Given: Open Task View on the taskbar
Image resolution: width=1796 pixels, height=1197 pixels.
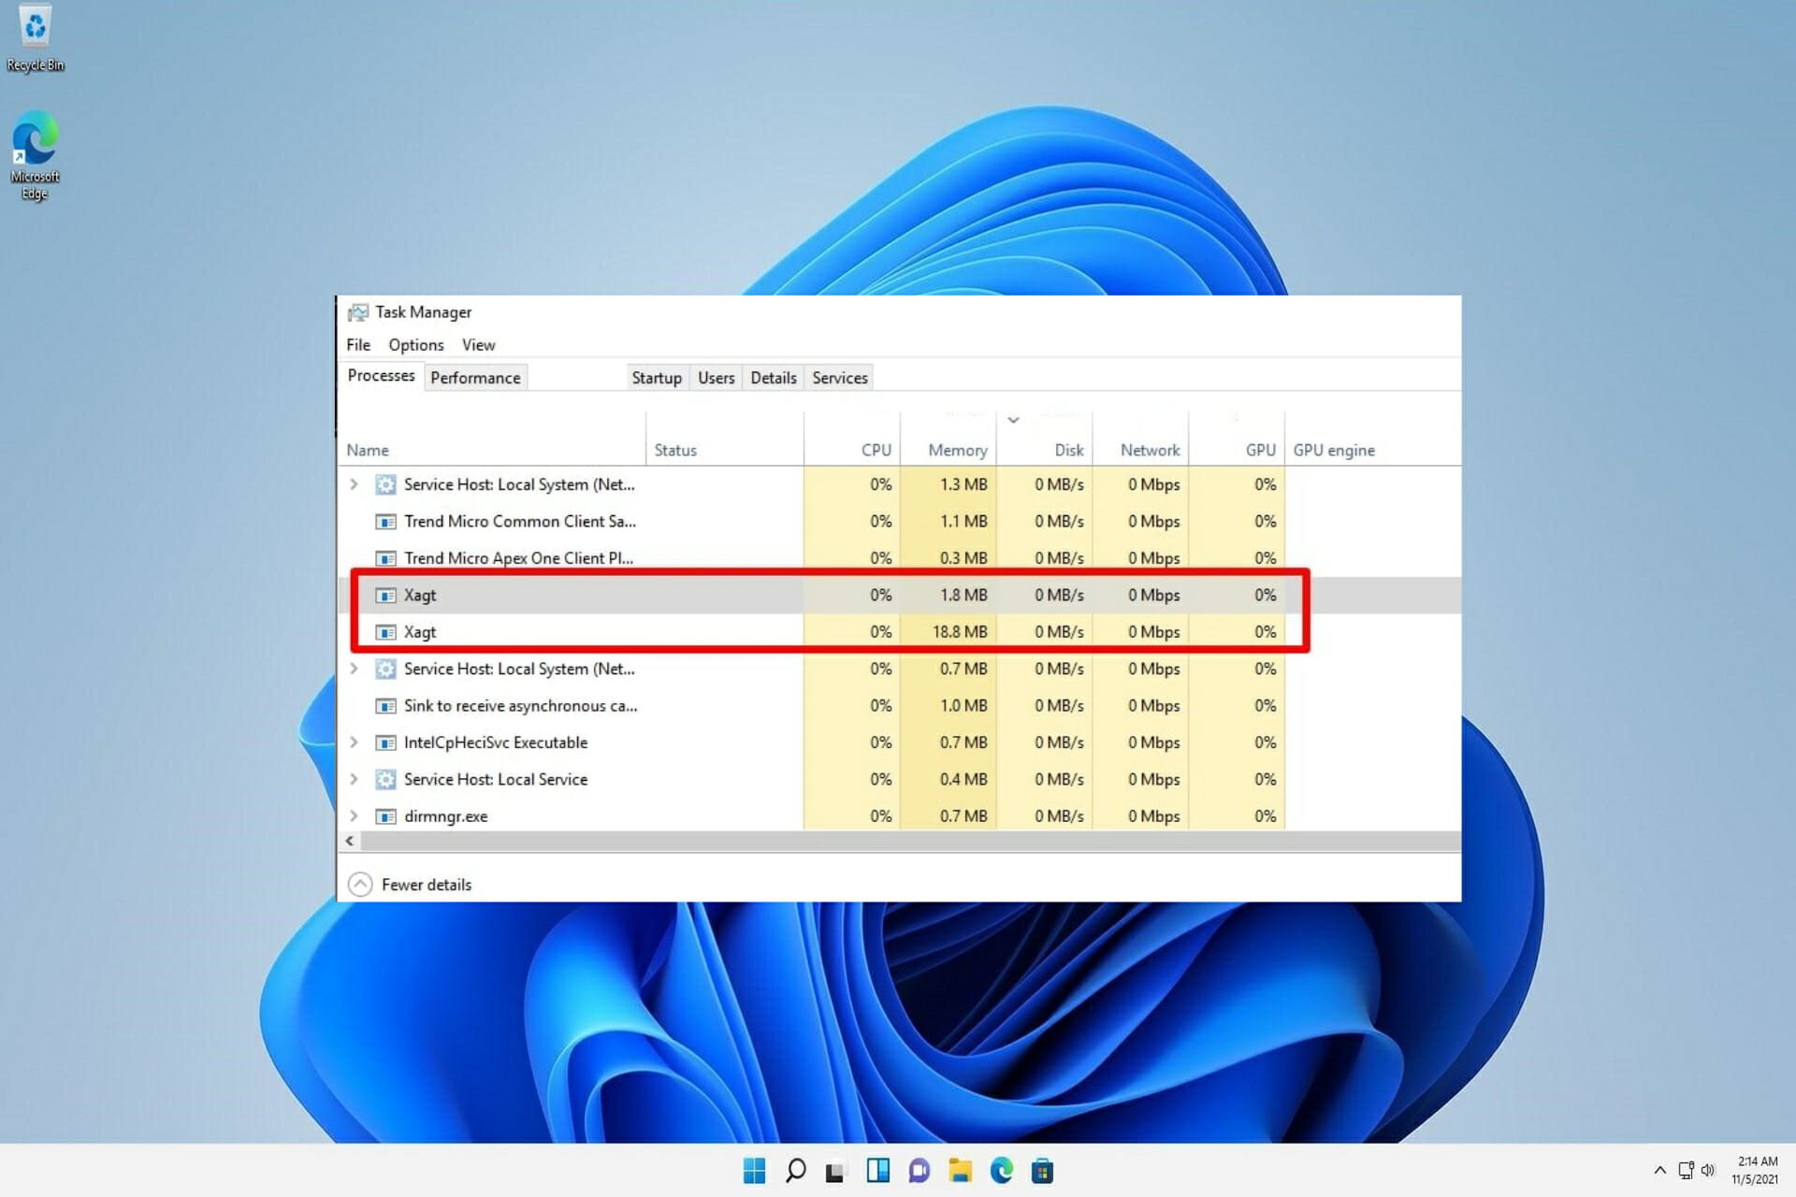Looking at the screenshot, I should point(835,1171).
